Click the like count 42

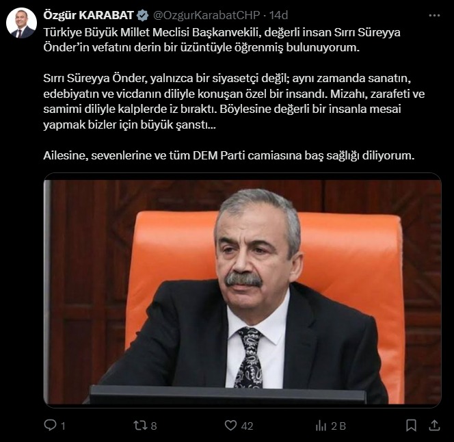tap(247, 426)
